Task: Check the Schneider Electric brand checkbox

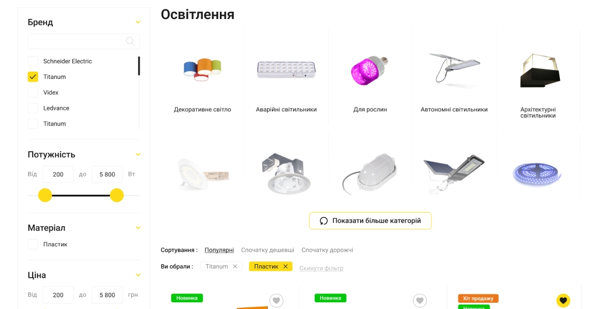Action: click(33, 61)
